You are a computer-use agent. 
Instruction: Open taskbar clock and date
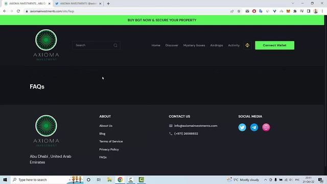[x=309, y=179]
